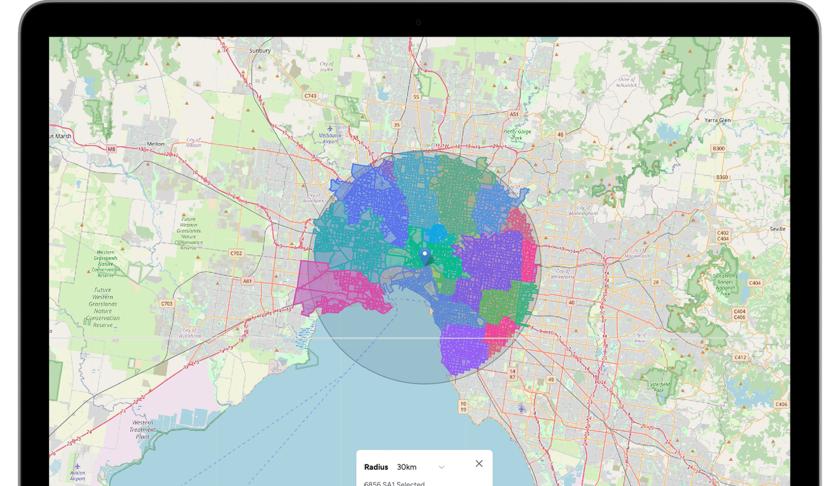This screenshot has width=837, height=486.
Task: Select the light blue region above the pin
Action: (x=436, y=234)
